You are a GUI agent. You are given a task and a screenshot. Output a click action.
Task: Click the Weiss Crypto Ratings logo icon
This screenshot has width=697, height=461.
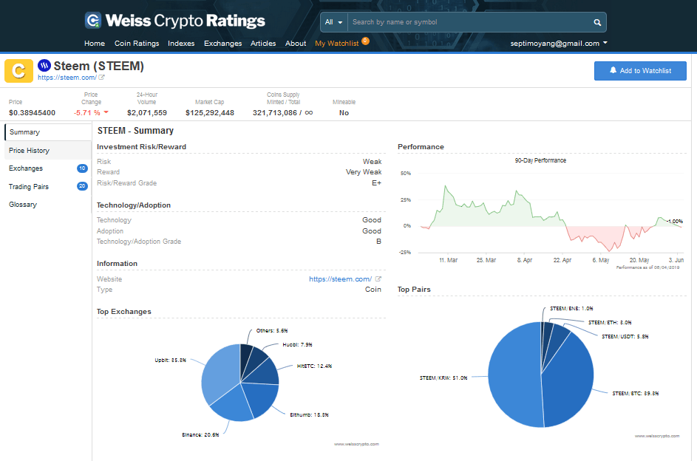pyautogui.click(x=93, y=21)
